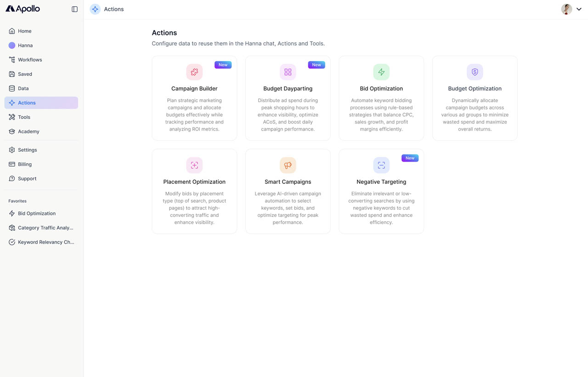This screenshot has height=377, width=588.
Task: Click the Negative Targeting scan icon
Action: [381, 165]
